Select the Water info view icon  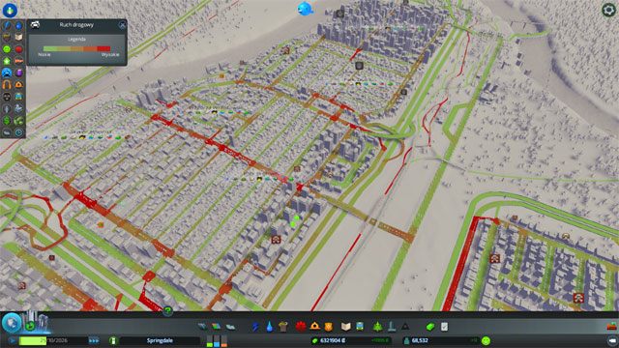[x=18, y=26]
